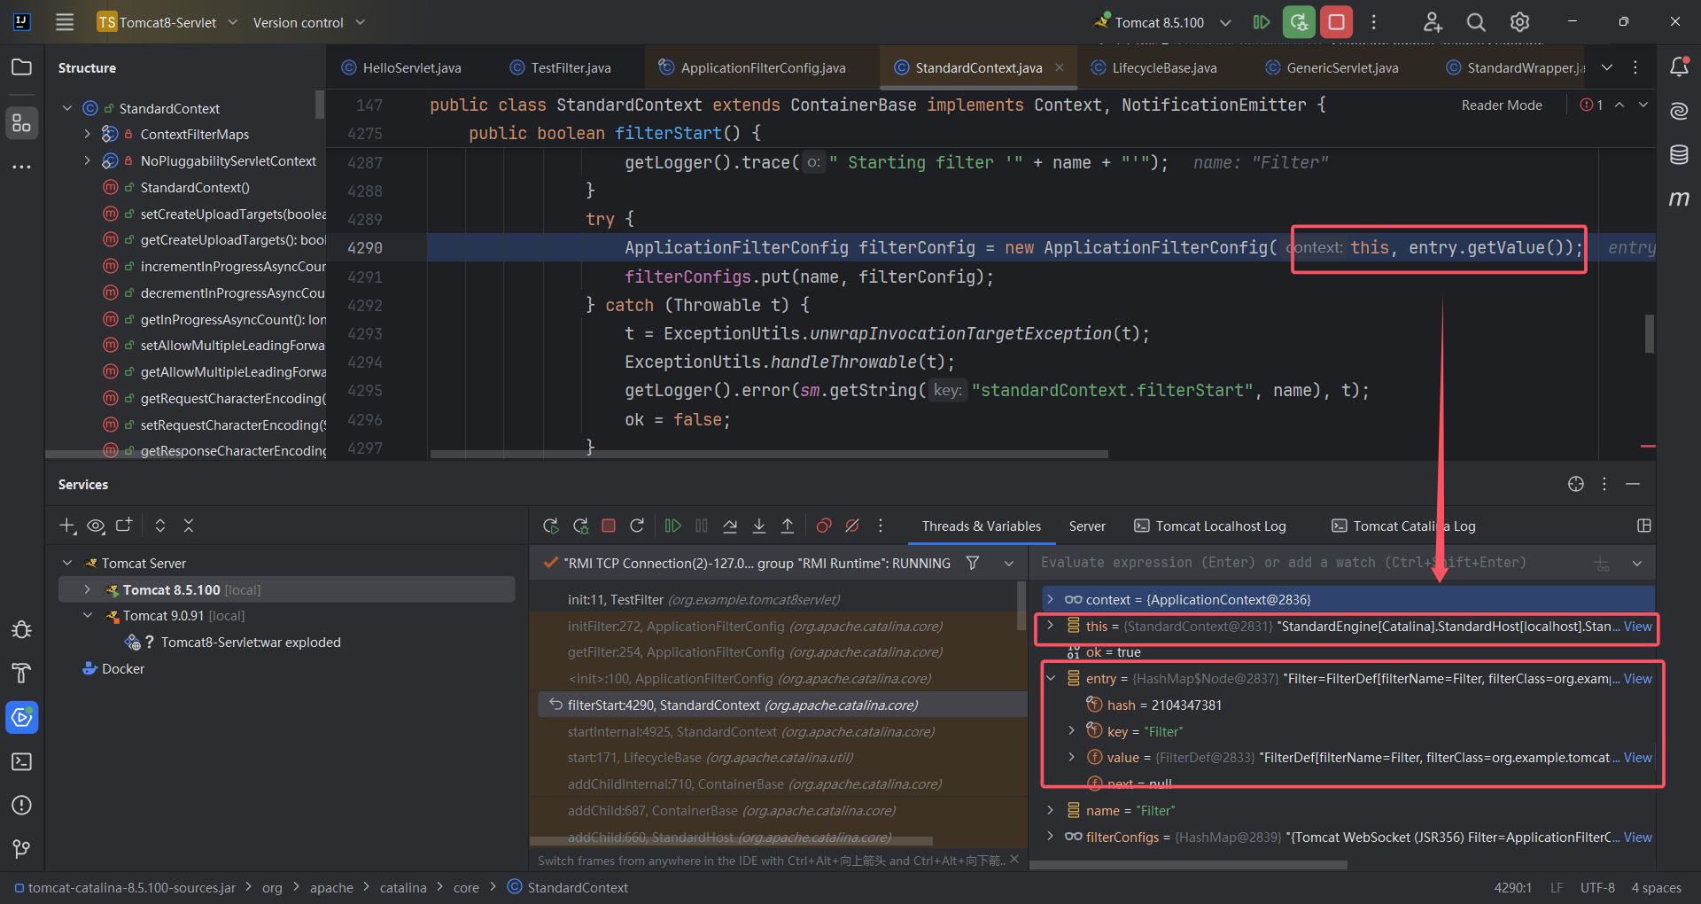This screenshot has width=1701, height=904.
Task: Click the Step Over debugger button
Action: 730,526
